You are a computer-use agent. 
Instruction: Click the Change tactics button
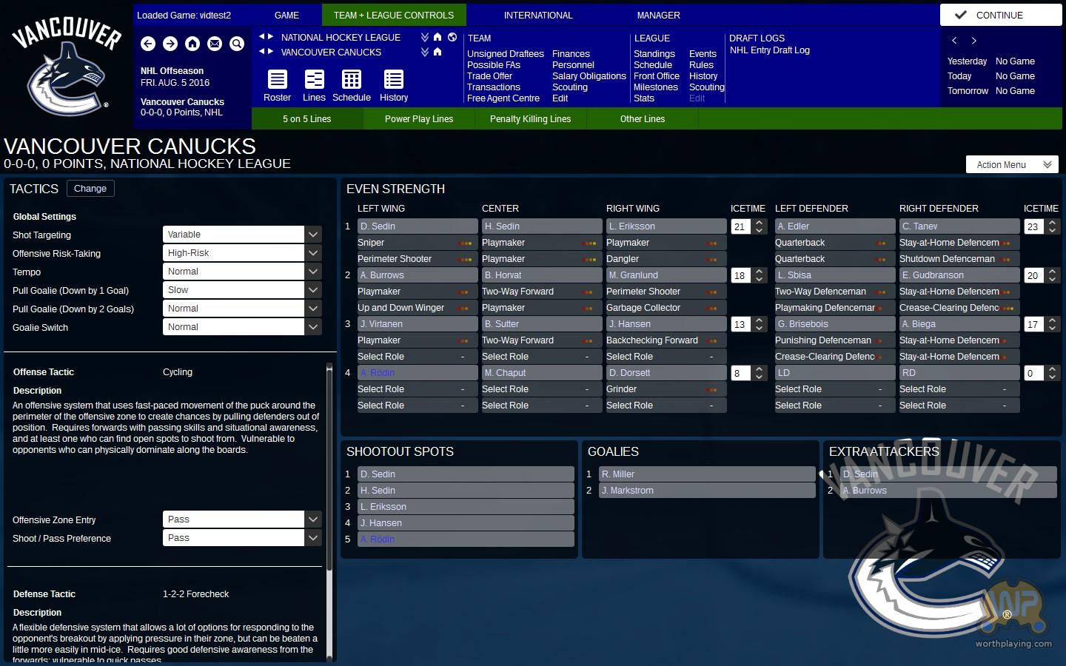[x=90, y=189]
